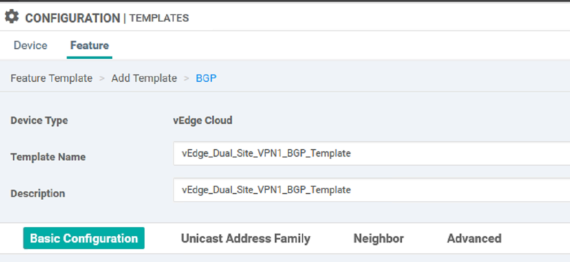570x262 pixels.
Task: Select the CONFIGURATION heading text
Action: coord(72,18)
